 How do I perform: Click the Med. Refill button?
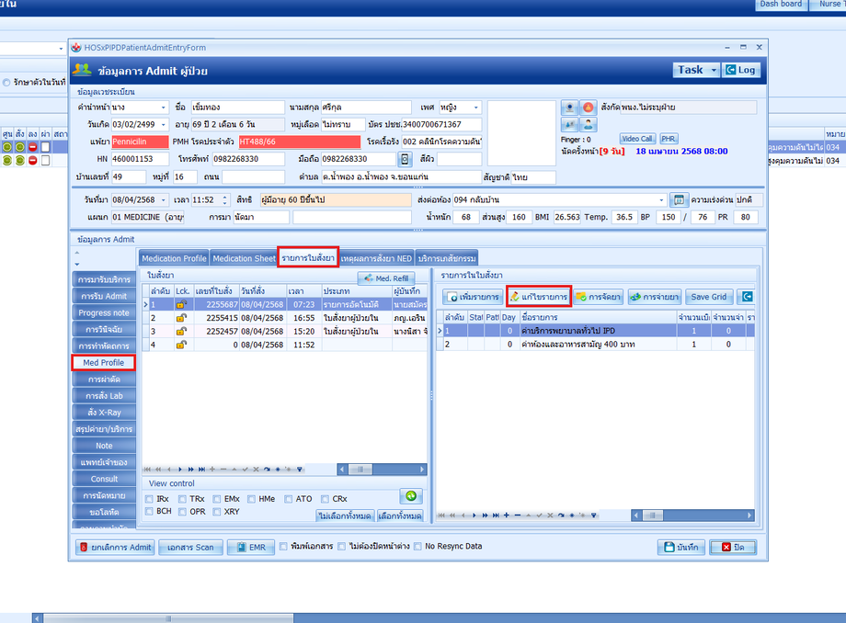(386, 278)
